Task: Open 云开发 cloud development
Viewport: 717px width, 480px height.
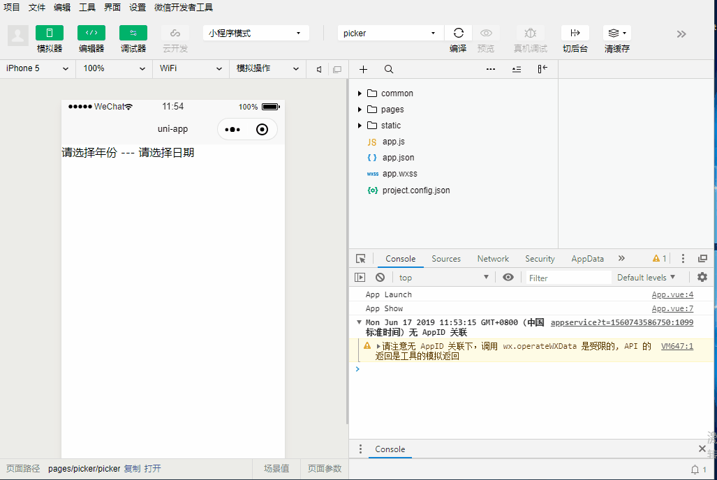Action: point(175,33)
